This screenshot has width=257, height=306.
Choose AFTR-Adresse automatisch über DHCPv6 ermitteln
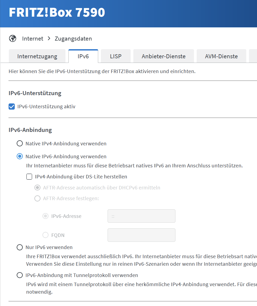tap(37, 188)
